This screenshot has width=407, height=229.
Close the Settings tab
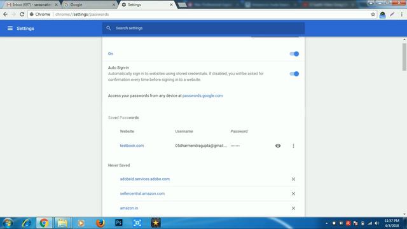(x=171, y=4)
